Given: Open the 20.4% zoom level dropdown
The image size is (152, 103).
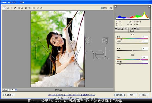Looking at the screenshot, I should coord(16,90).
